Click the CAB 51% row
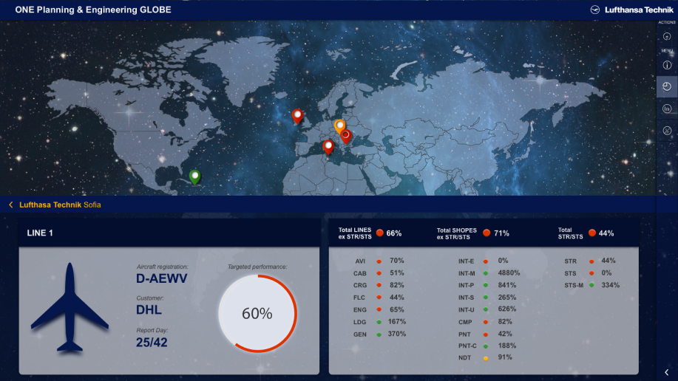 (379, 273)
